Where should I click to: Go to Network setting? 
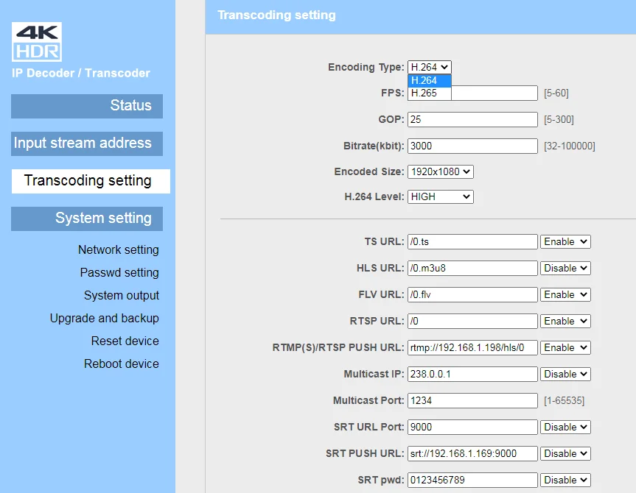coord(118,249)
